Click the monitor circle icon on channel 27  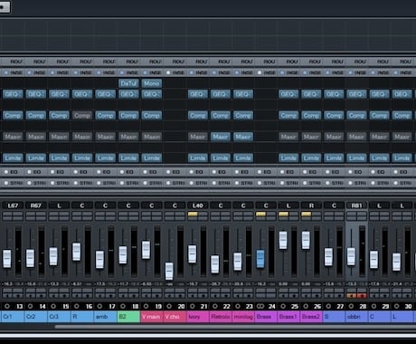[x=328, y=306]
